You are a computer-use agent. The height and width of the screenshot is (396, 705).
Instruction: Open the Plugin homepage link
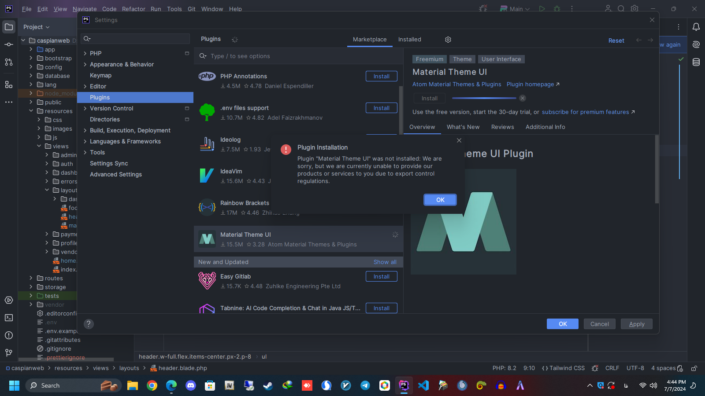pyautogui.click(x=533, y=84)
